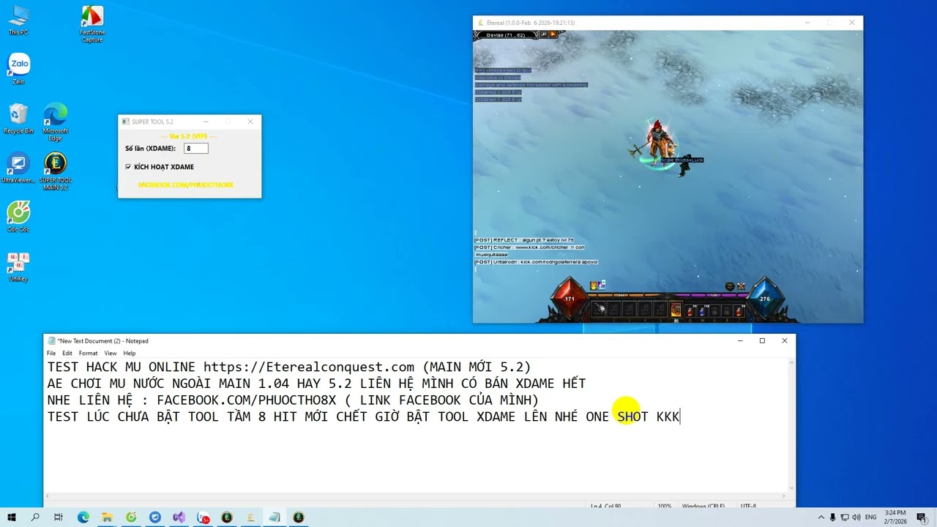Open Visual Studio from the taskbar
Image resolution: width=937 pixels, height=527 pixels.
[179, 517]
